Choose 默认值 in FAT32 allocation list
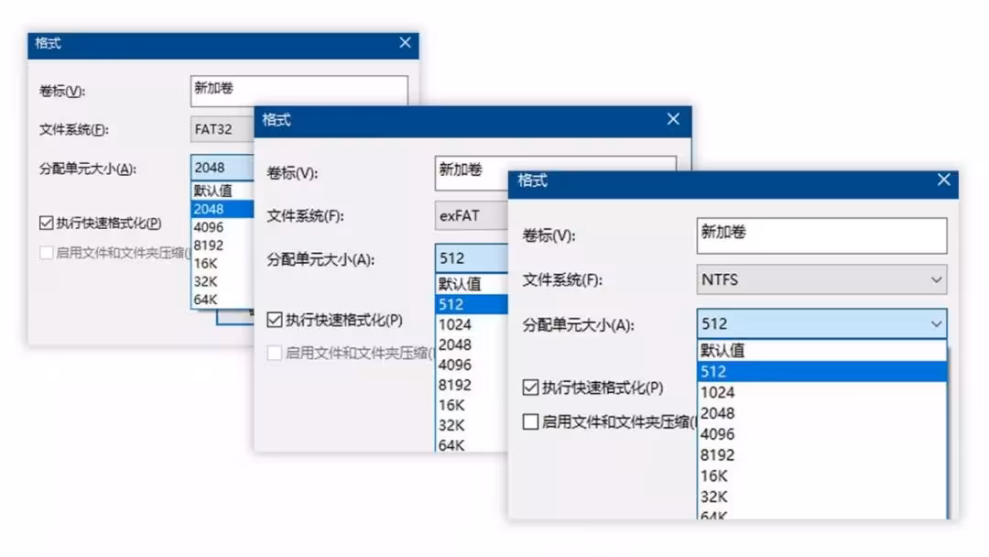 pos(223,191)
